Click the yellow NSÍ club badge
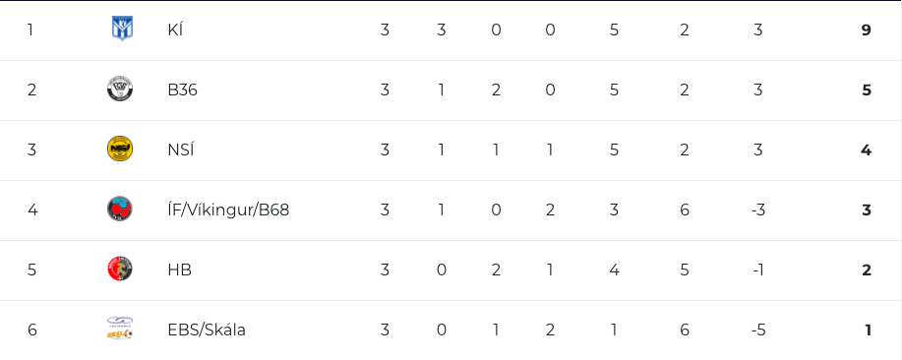902x360 pixels. point(120,149)
